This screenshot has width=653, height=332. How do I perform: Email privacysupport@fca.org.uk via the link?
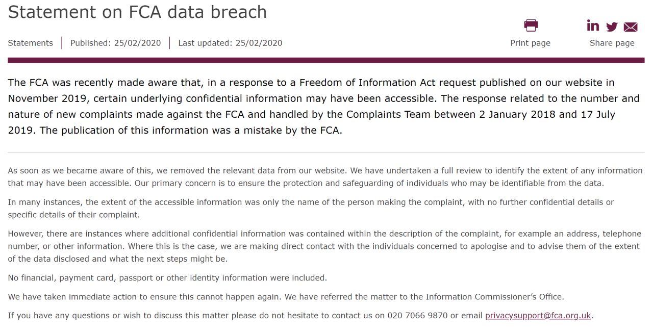(x=538, y=315)
